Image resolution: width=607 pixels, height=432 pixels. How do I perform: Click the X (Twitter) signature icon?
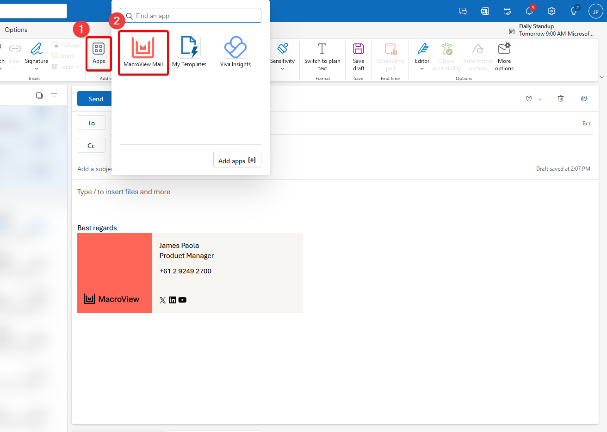pyautogui.click(x=162, y=300)
